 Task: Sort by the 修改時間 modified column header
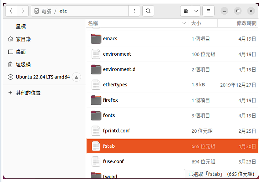point(238,23)
